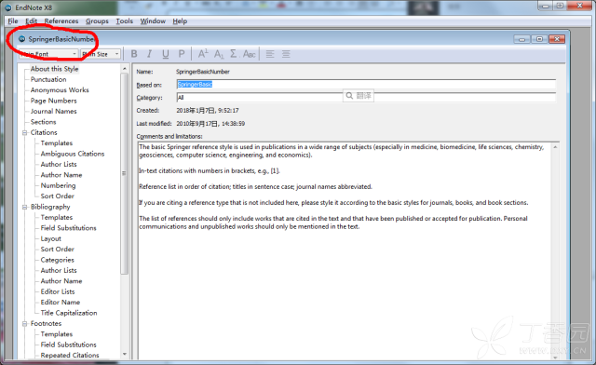
Task: Open Field Substitutions under Bibliography
Action: pyautogui.click(x=68, y=228)
